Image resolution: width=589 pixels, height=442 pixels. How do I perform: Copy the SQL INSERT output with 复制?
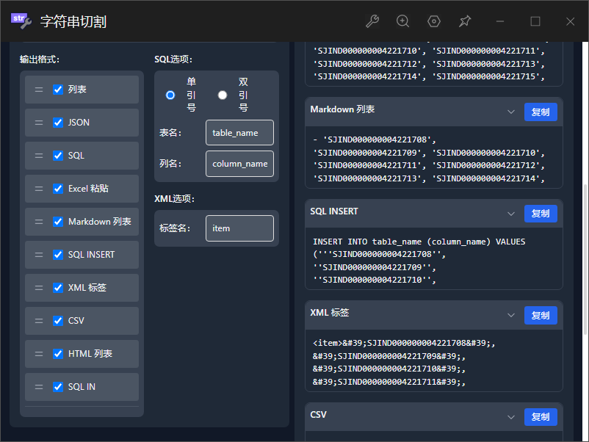coord(541,214)
